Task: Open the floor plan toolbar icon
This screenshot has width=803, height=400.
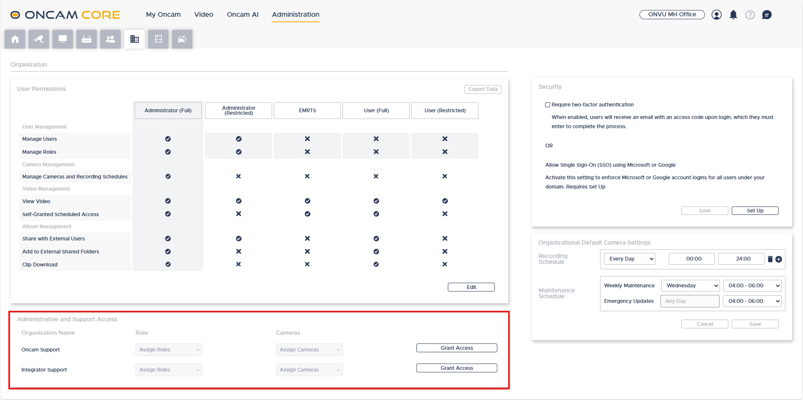Action: 159,39
